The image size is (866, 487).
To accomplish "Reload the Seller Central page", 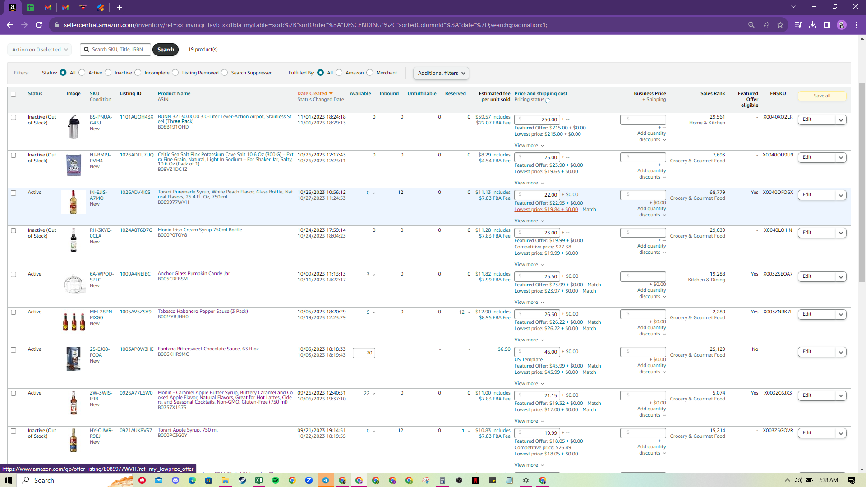I will point(39,25).
